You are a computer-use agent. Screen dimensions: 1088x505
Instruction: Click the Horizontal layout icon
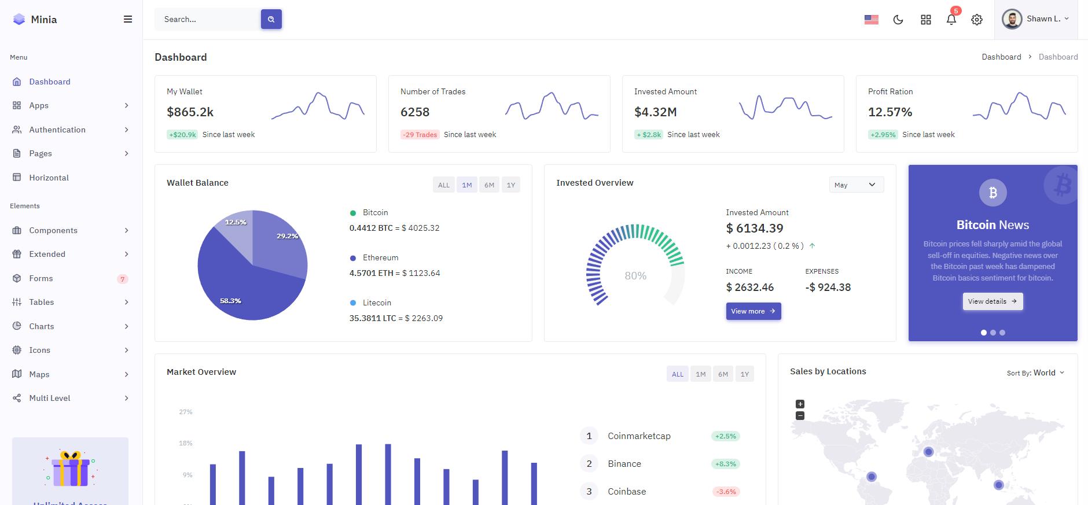tap(17, 178)
